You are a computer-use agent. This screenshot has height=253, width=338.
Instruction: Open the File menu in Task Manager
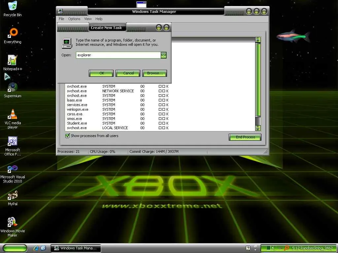click(61, 19)
